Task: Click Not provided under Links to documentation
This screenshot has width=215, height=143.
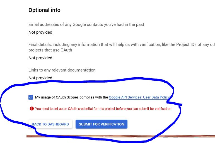Action: tap(40, 78)
